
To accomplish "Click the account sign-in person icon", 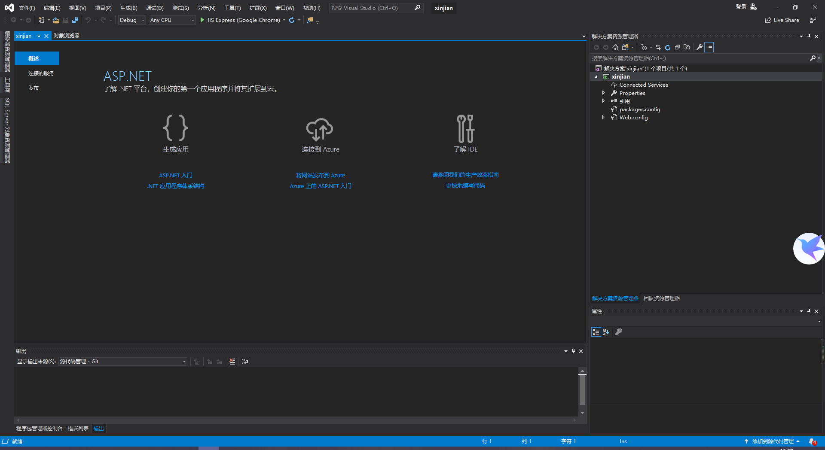I will click(x=753, y=7).
